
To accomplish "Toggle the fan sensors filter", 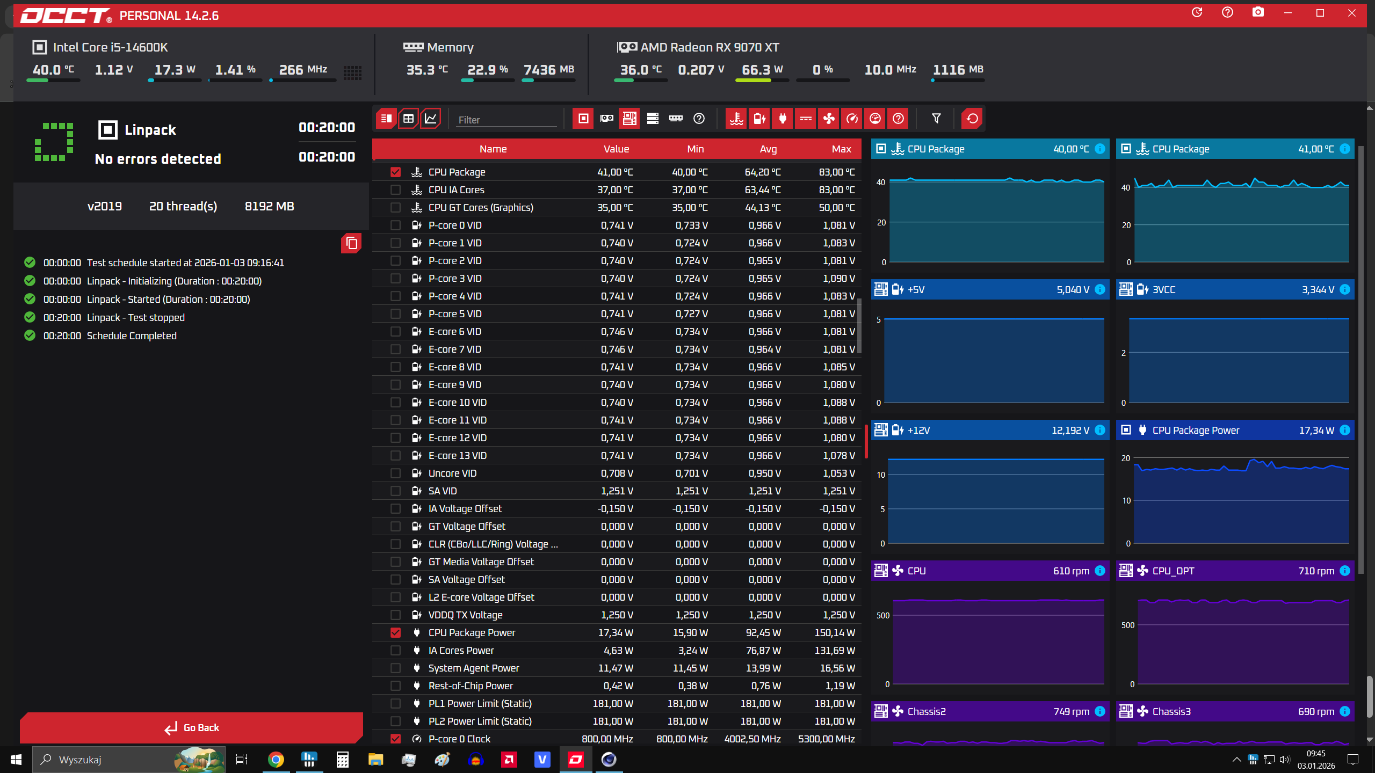I will coord(829,119).
